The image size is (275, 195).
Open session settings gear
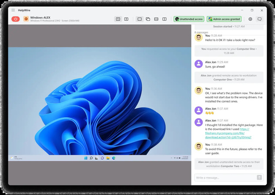coord(250,19)
